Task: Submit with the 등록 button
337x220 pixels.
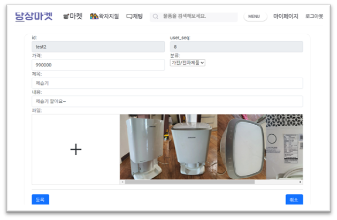Action: pos(41,199)
